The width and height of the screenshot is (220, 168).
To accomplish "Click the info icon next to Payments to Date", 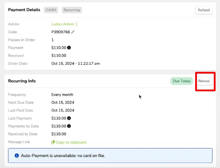I will [69, 126].
